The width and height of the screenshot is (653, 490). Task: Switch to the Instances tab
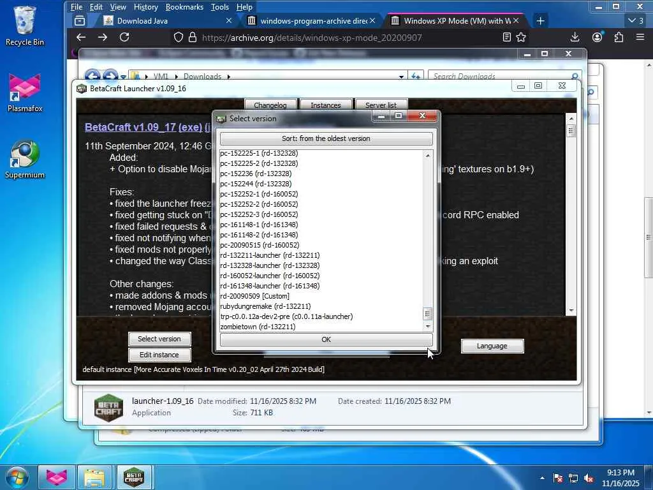click(326, 105)
